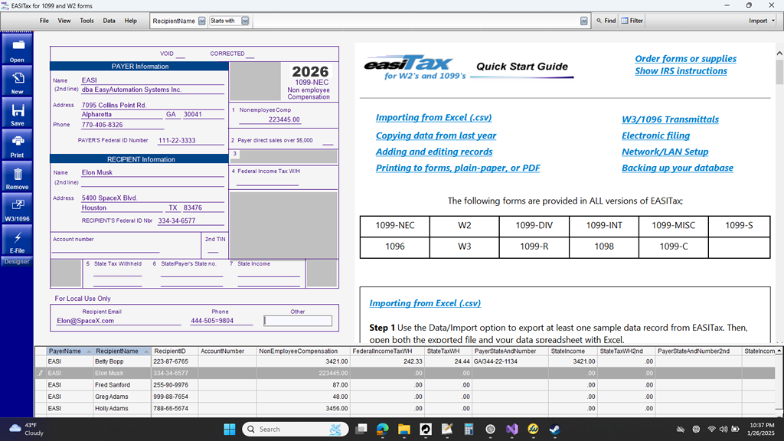
Task: Click the Recipient Email field
Action: (119, 321)
